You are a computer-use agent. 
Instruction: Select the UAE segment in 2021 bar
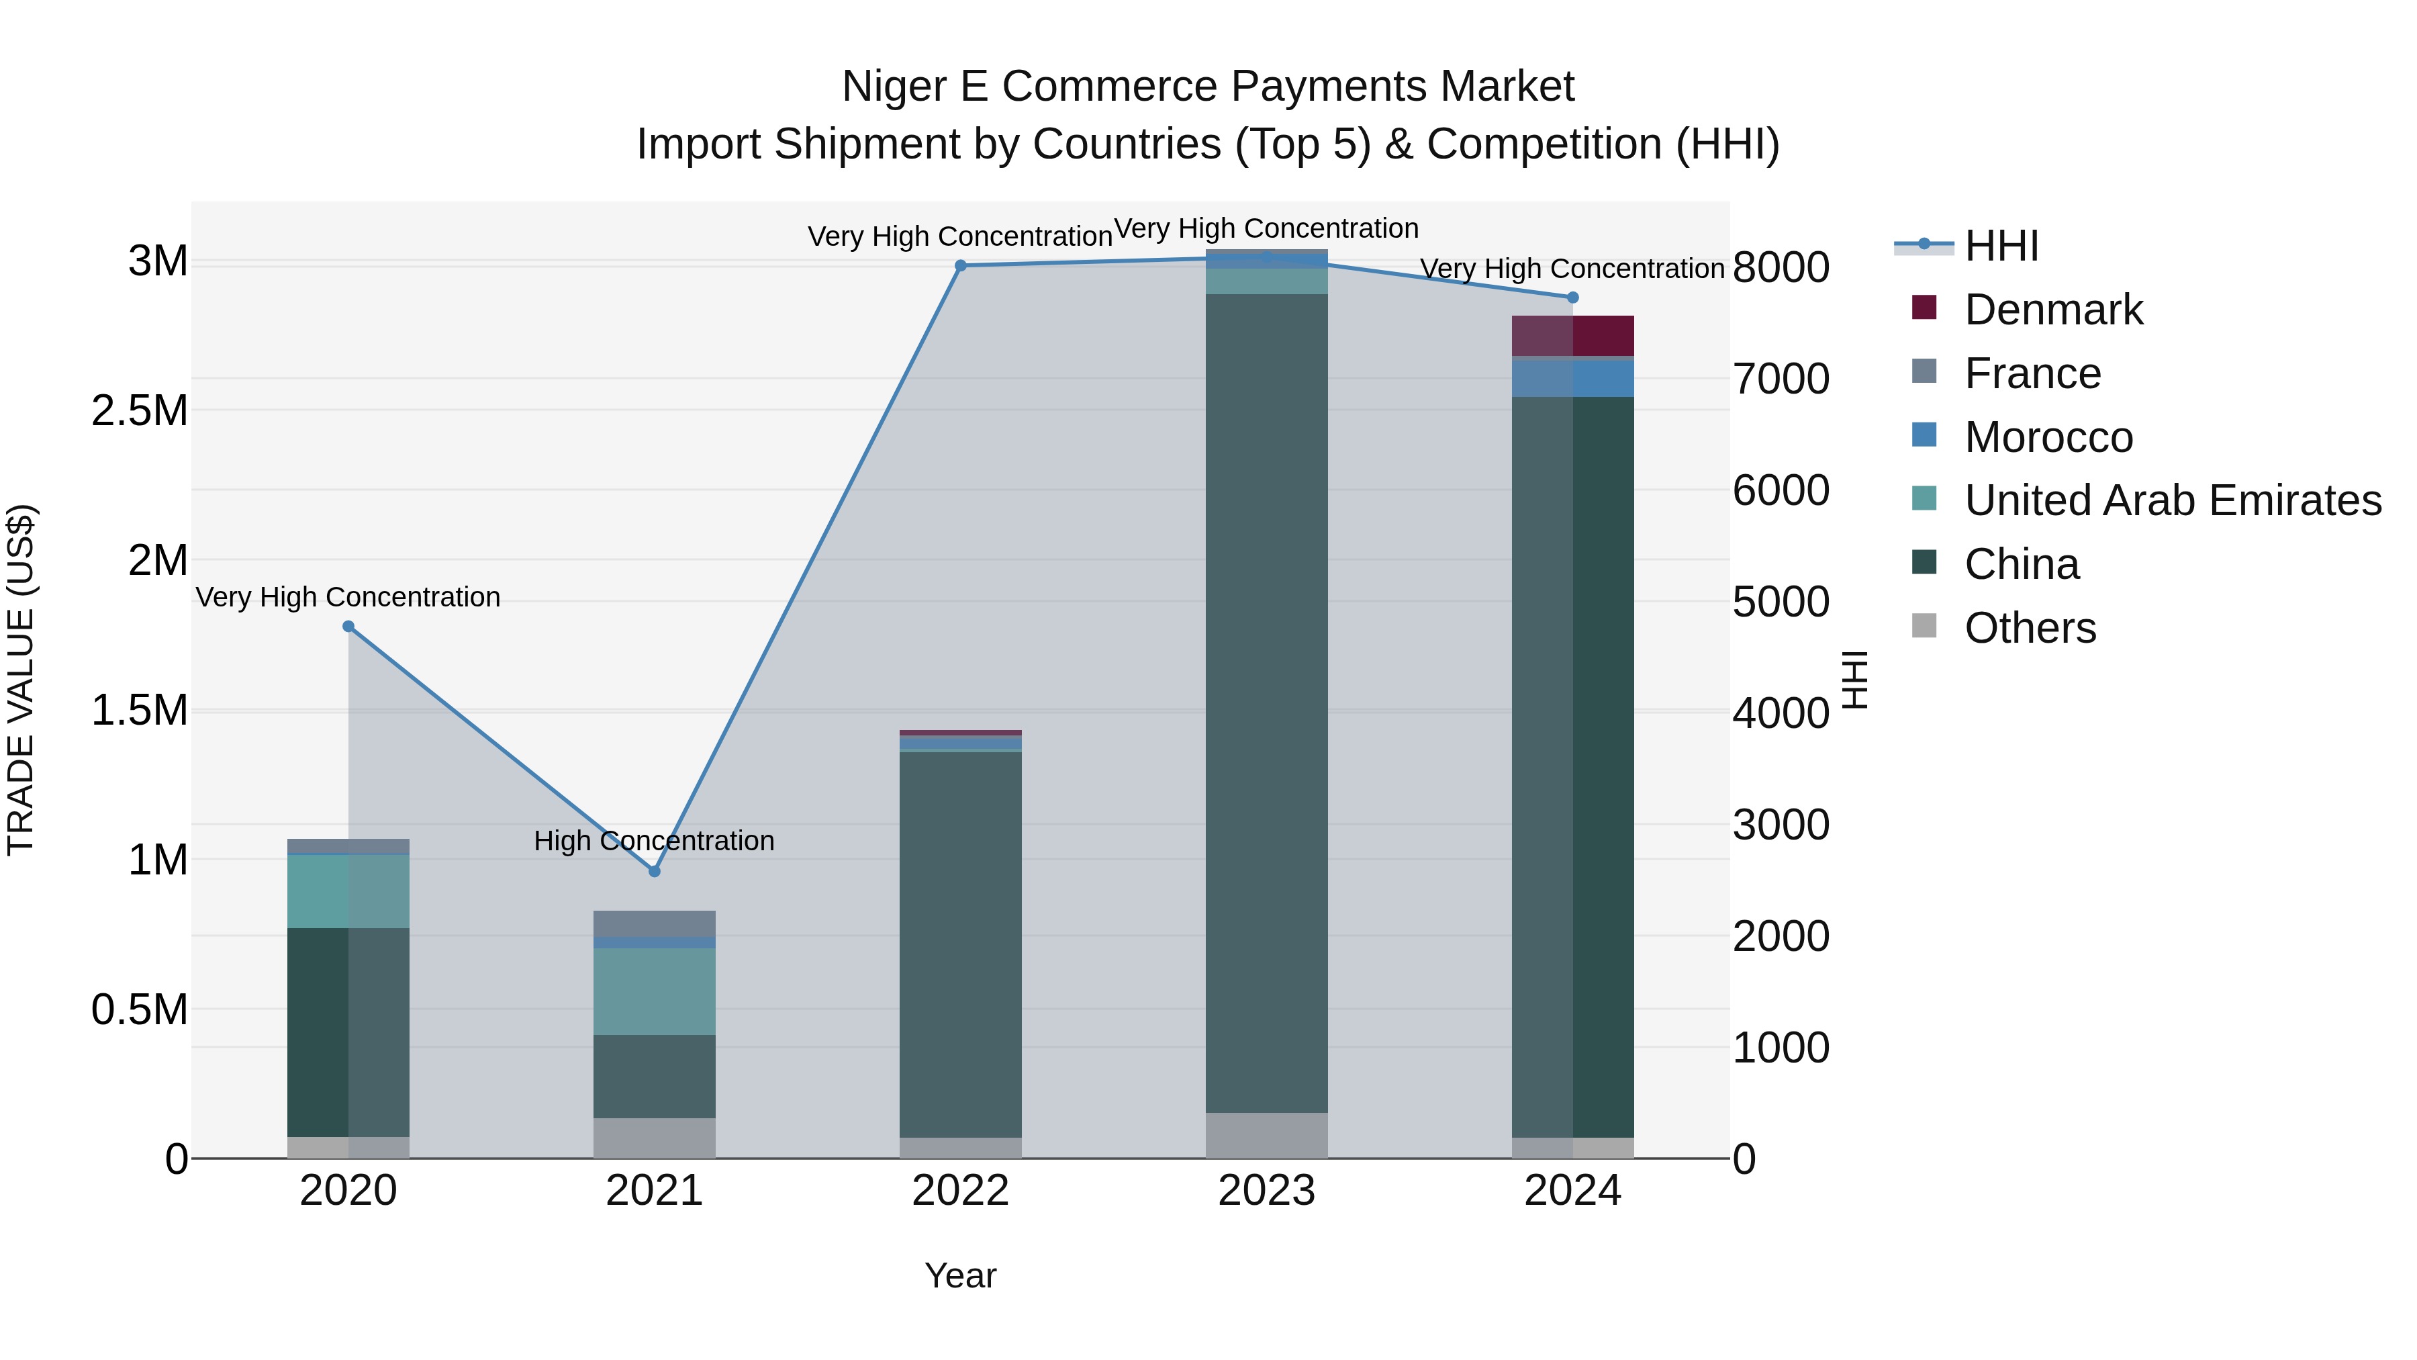pyautogui.click(x=655, y=991)
